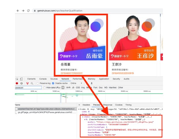Collapse the items array node
Viewport: 179px width, 139px height.
coord(83,117)
